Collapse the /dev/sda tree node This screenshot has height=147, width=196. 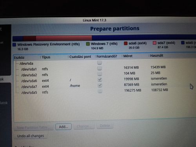click(17, 64)
